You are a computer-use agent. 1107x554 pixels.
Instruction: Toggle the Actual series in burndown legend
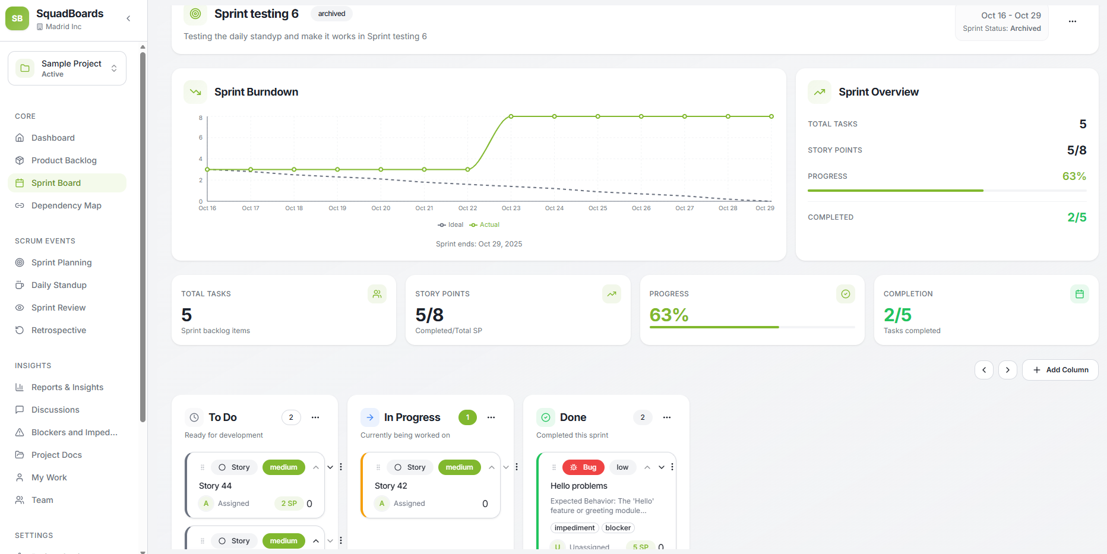(485, 225)
